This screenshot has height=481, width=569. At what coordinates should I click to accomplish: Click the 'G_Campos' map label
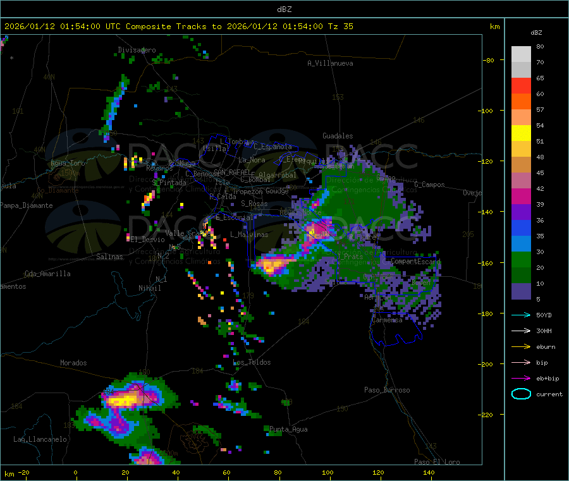click(429, 185)
